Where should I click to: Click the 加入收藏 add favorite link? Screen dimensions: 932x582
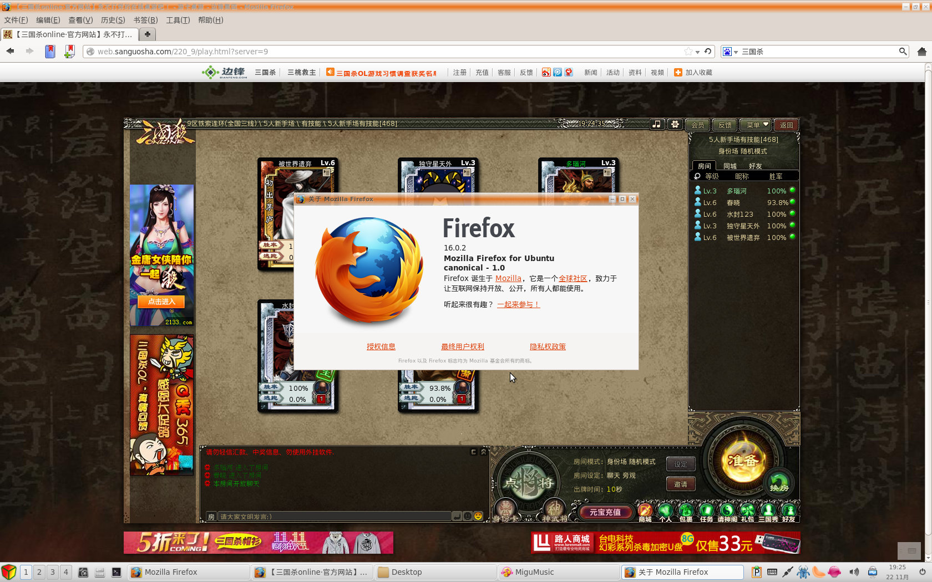pyautogui.click(x=693, y=73)
